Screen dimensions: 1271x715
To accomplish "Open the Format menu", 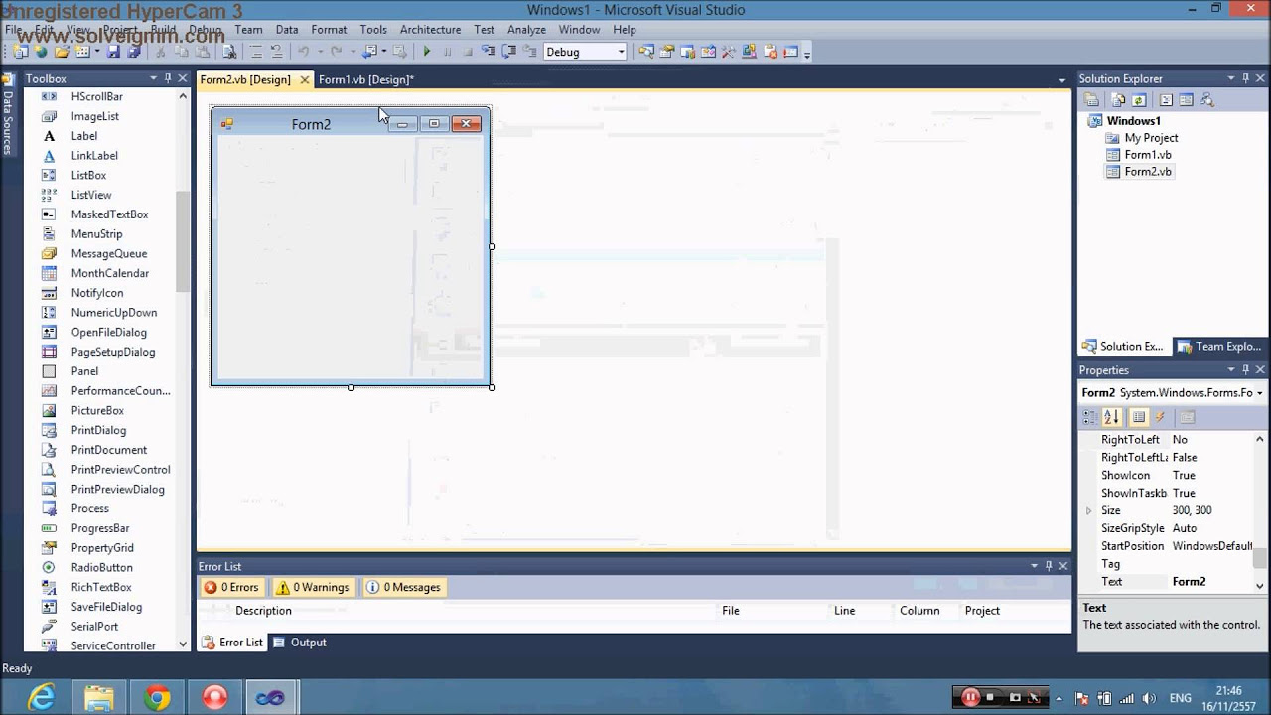I will [x=329, y=29].
